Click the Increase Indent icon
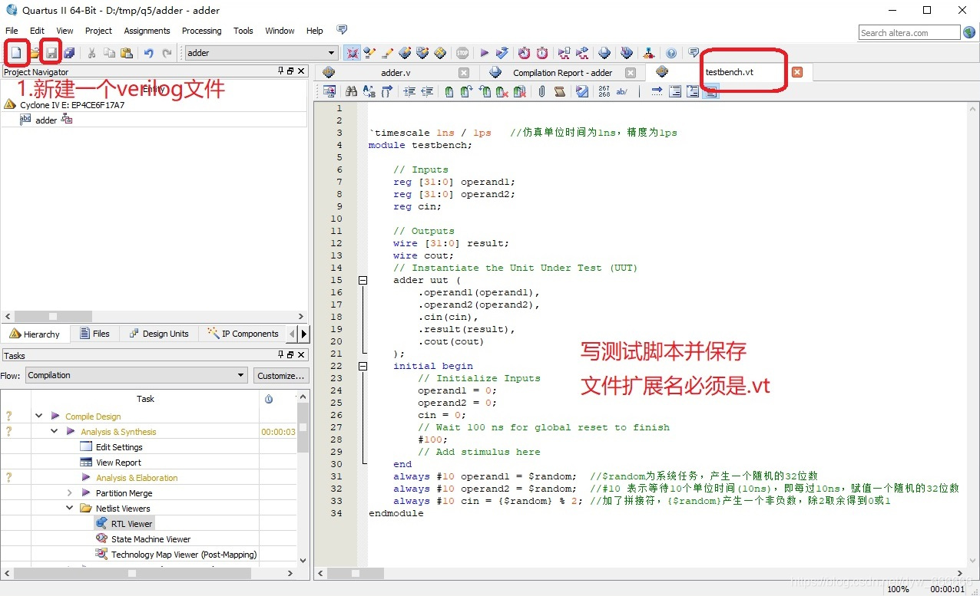980x596 pixels. [x=409, y=91]
